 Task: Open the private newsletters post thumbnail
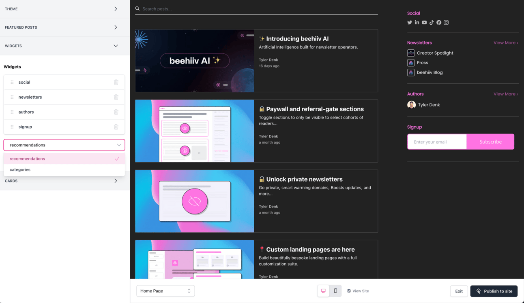pyautogui.click(x=195, y=201)
